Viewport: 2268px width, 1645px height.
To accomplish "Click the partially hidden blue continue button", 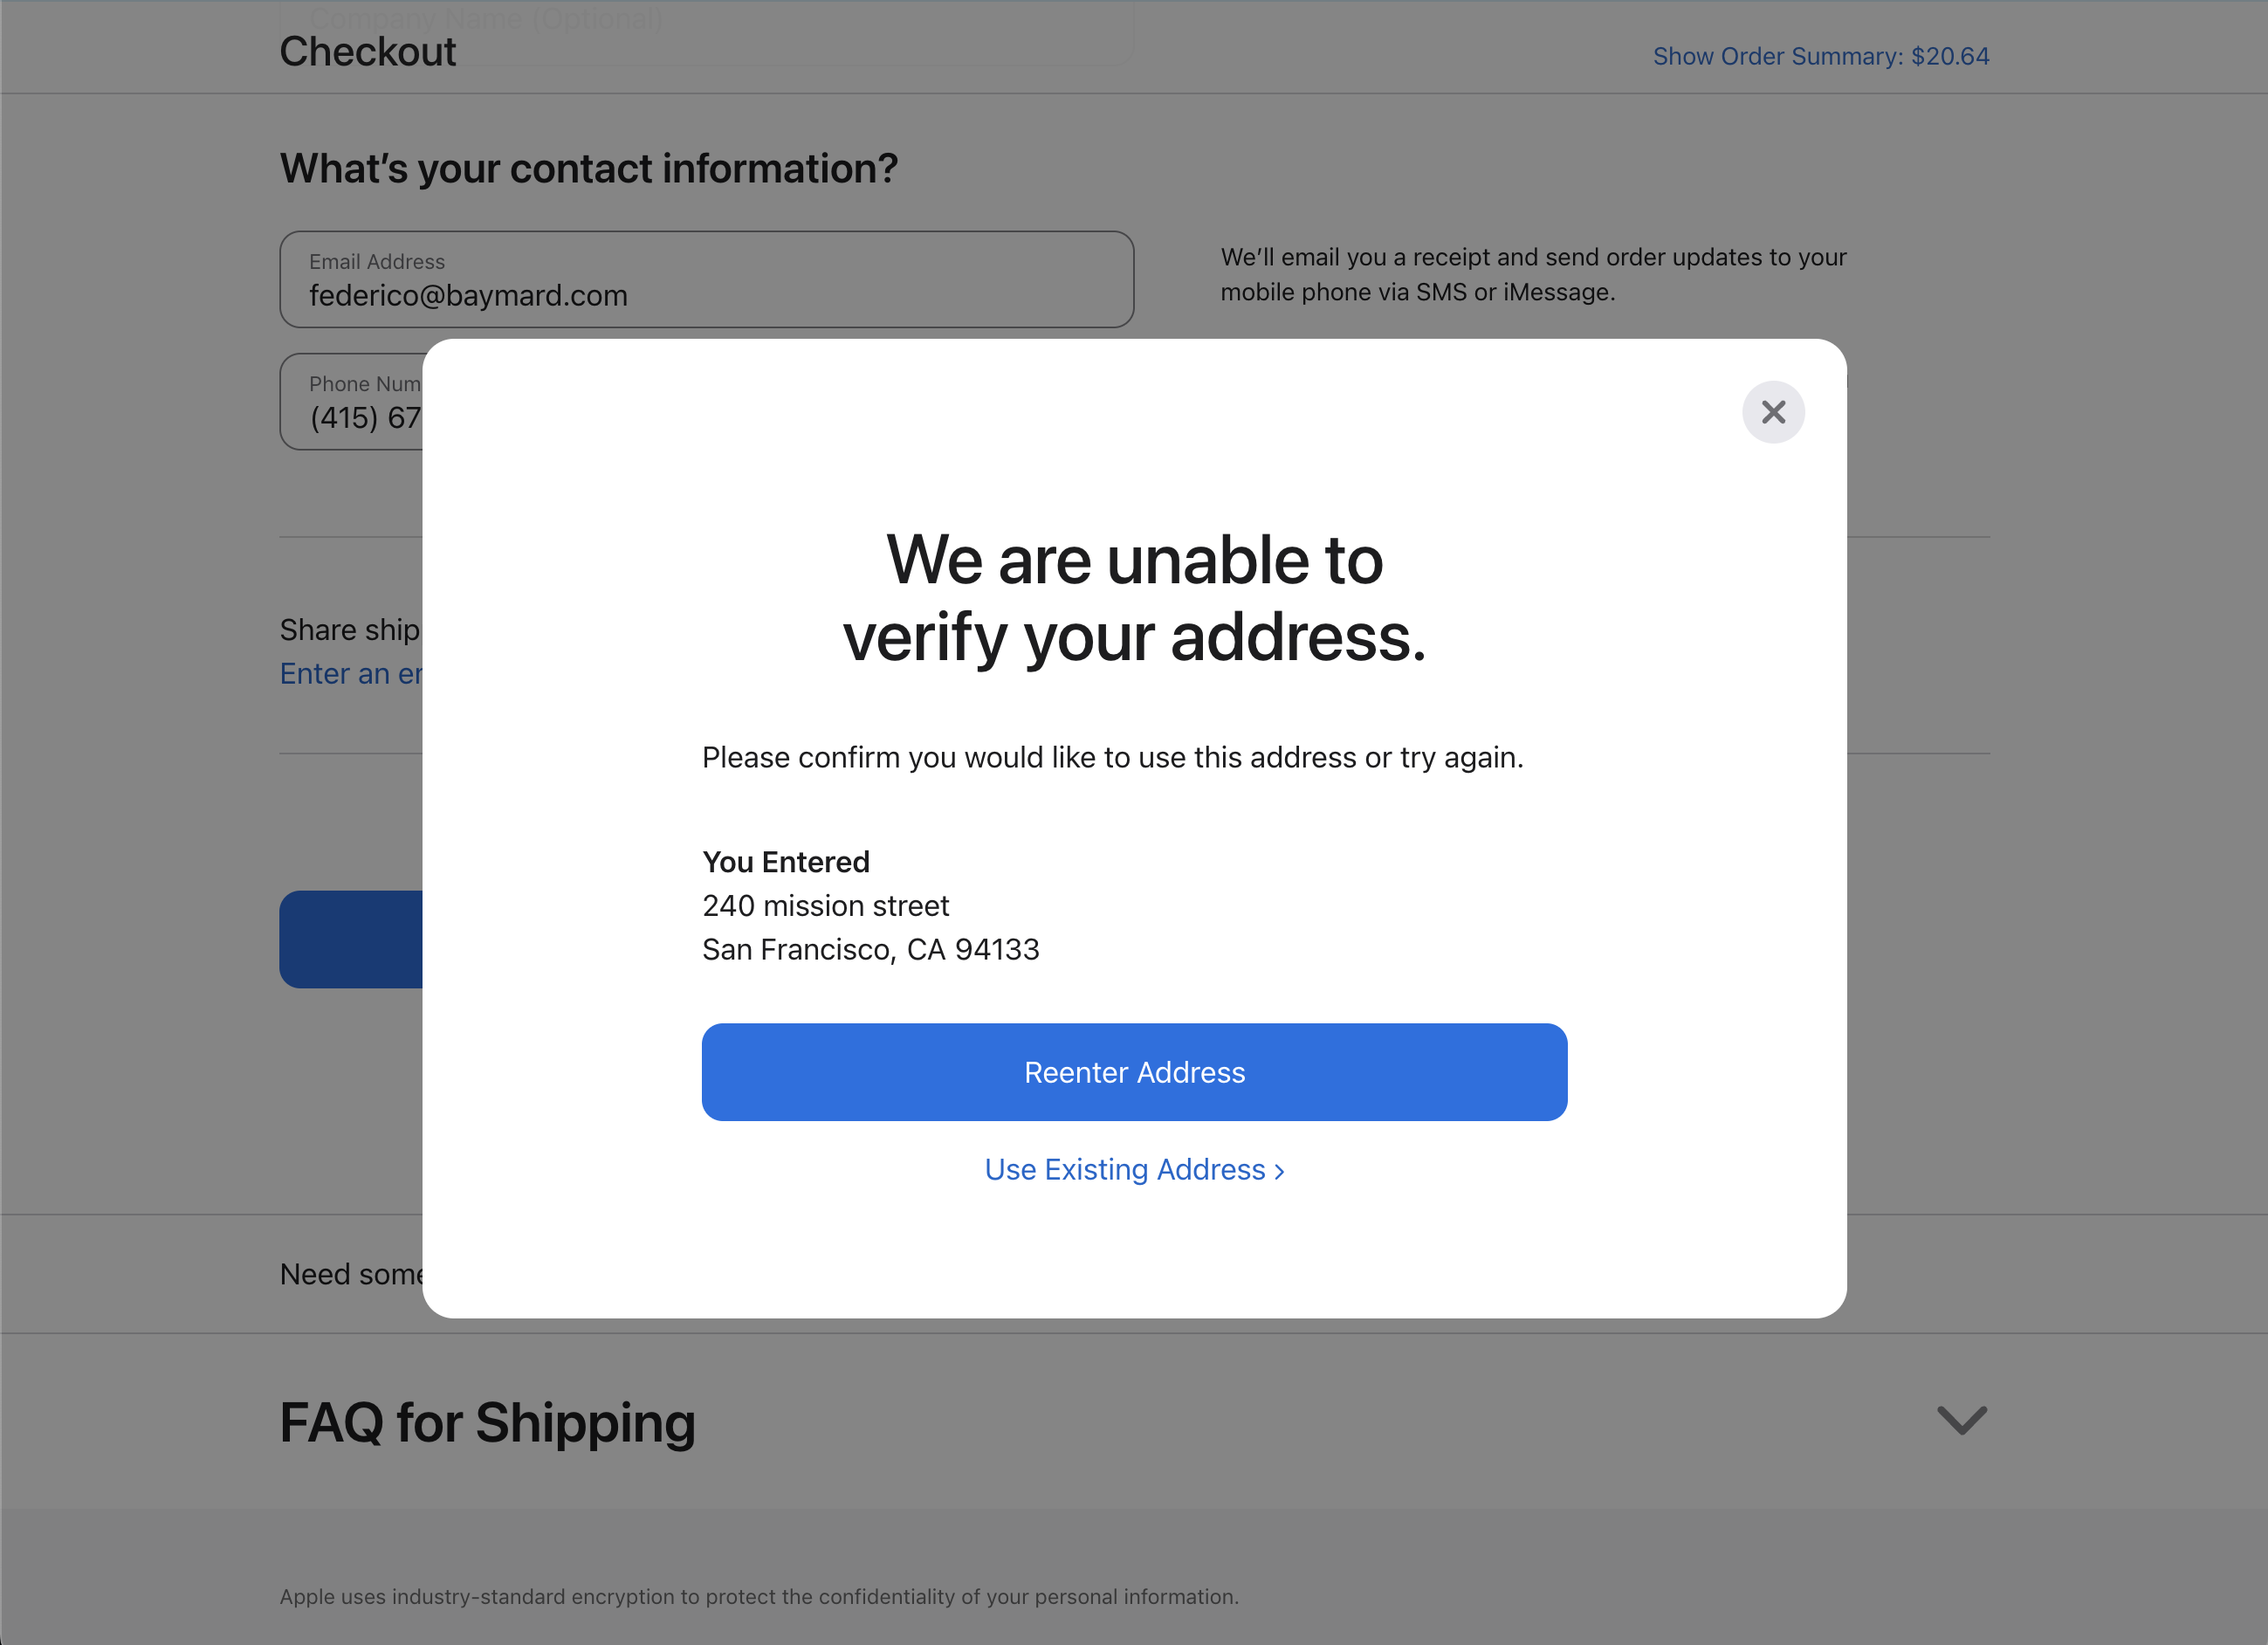I will coord(351,939).
